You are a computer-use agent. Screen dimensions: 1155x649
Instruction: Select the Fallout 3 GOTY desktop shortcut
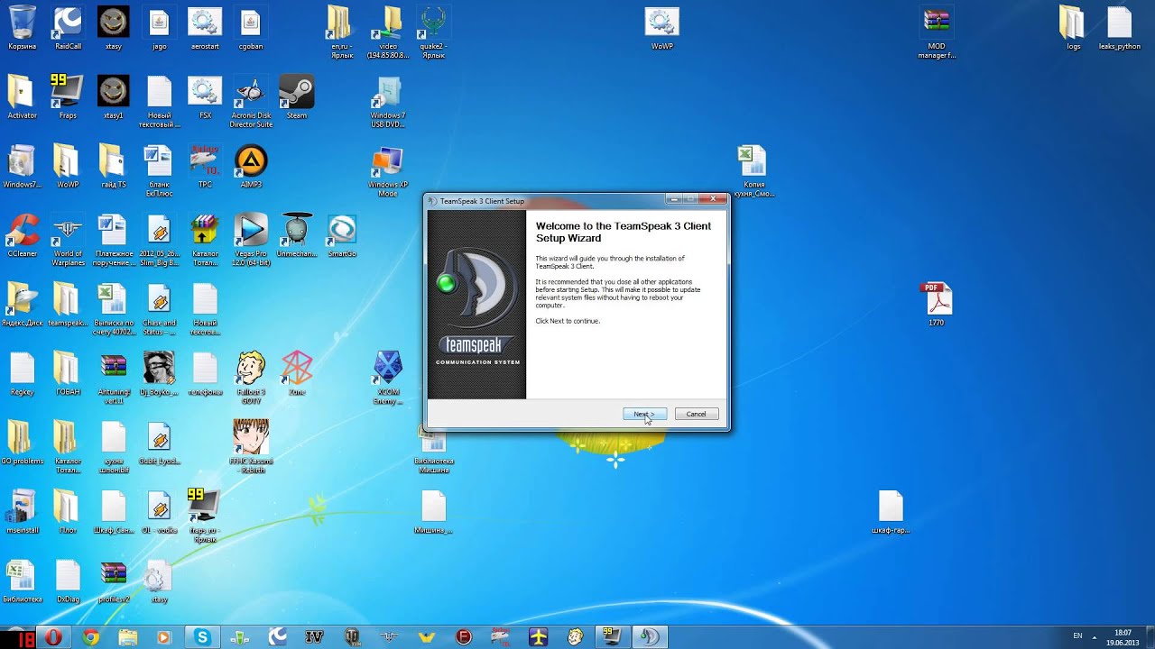pyautogui.click(x=251, y=379)
